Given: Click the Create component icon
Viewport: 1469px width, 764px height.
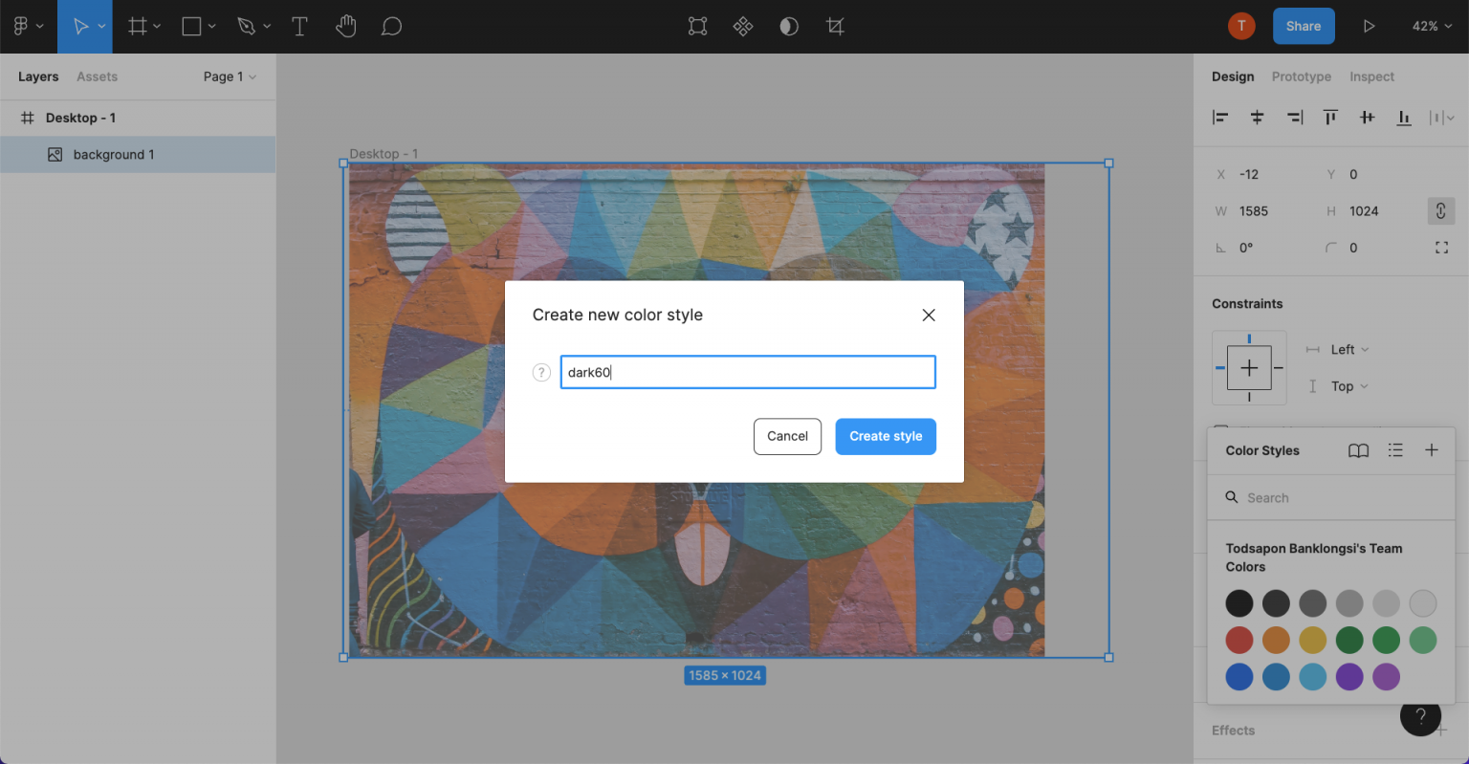Looking at the screenshot, I should point(743,27).
